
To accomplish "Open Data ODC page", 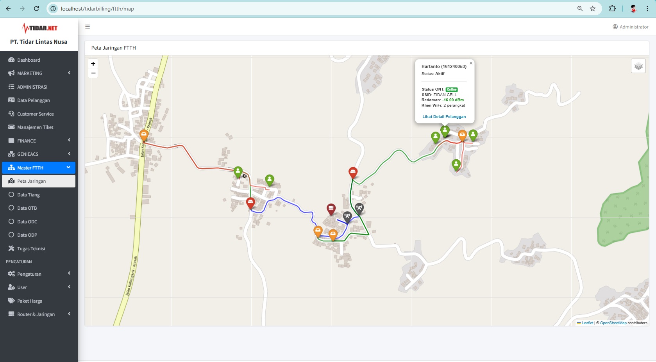I will [39, 221].
